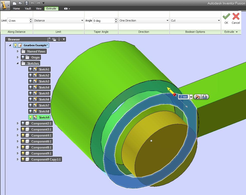Click the Limit distance input field
This screenshot has width=246, height=195.
click(18, 20)
